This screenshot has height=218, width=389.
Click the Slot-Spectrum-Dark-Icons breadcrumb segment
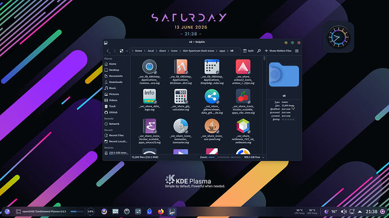198,51
